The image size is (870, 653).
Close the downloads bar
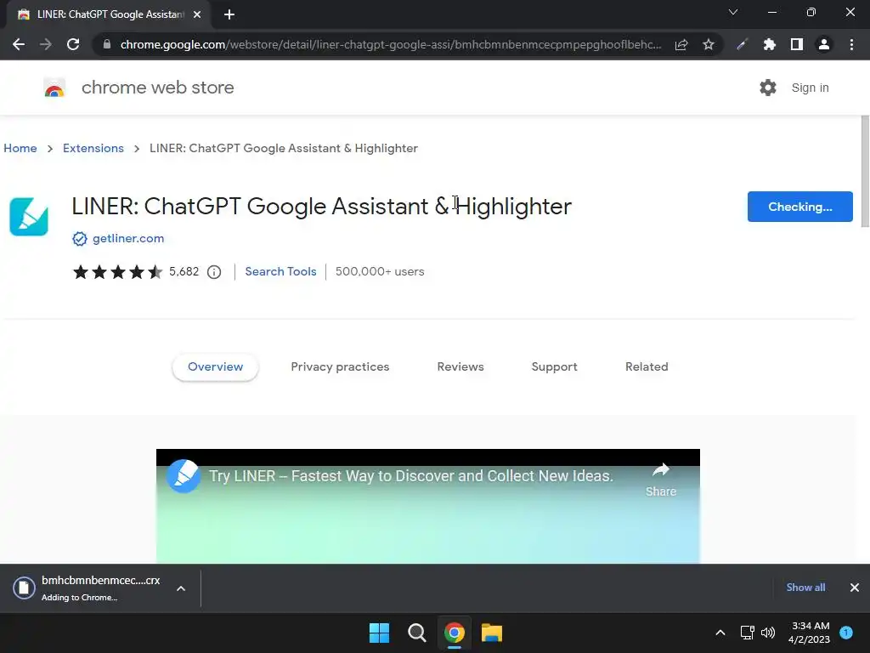855,588
